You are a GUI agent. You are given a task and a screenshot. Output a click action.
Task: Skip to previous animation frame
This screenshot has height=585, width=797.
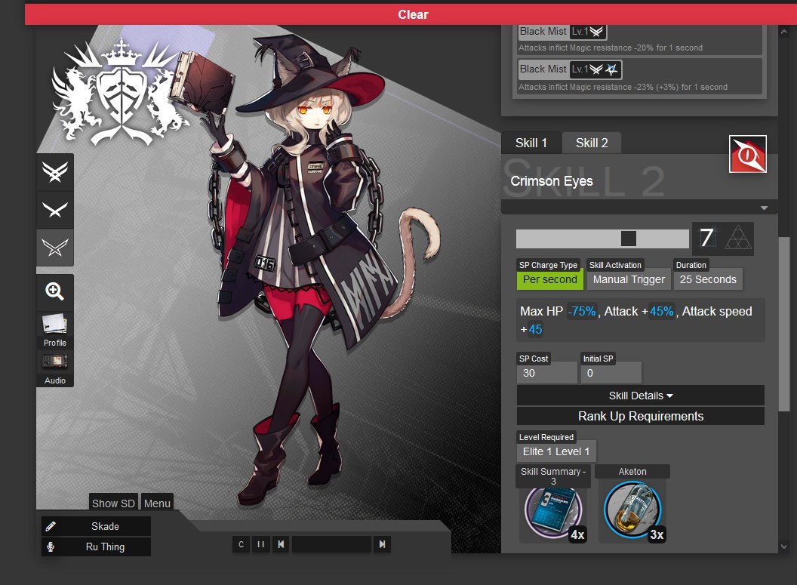(281, 544)
